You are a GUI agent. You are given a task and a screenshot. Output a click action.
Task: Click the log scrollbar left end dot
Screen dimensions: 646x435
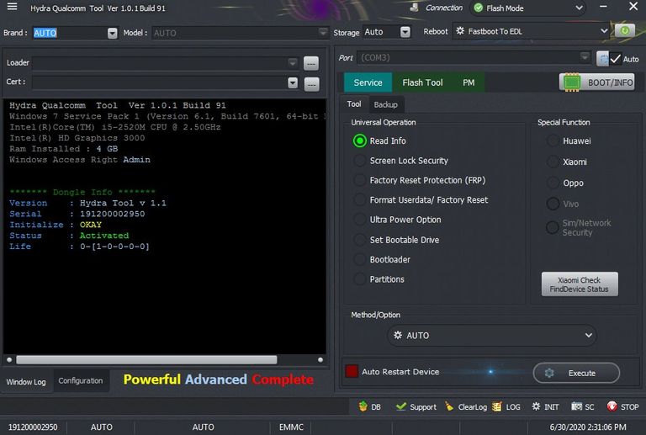click(9, 359)
